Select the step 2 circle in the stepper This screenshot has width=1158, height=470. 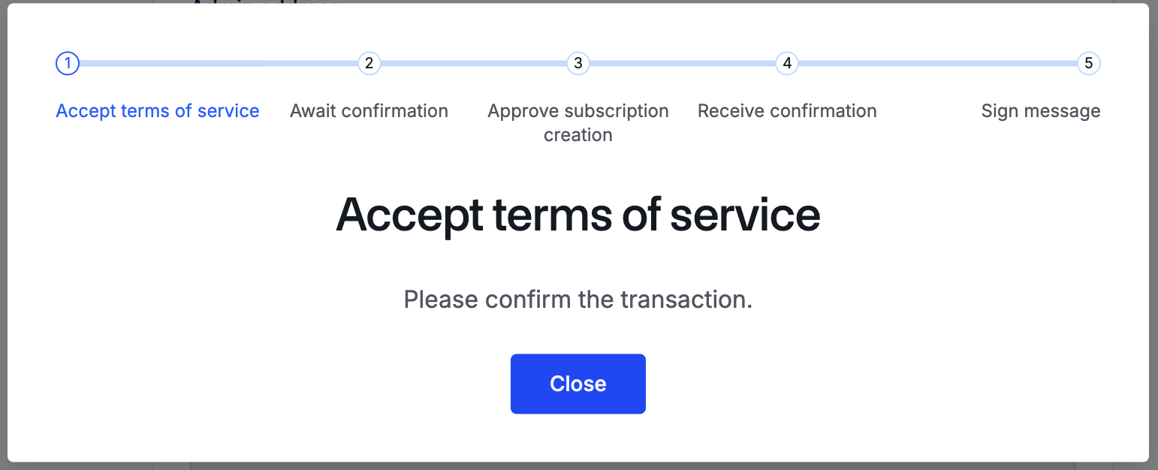(369, 64)
